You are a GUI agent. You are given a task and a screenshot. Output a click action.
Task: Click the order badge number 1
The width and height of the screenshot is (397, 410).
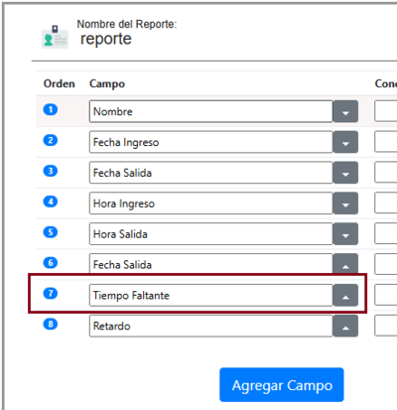(x=51, y=109)
